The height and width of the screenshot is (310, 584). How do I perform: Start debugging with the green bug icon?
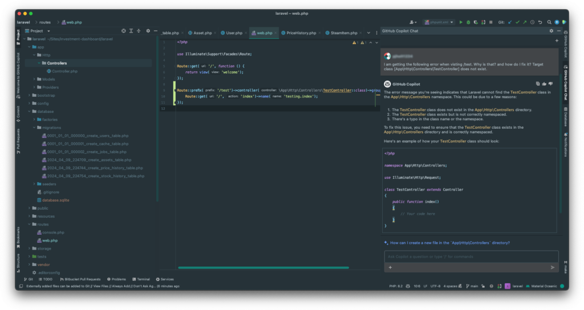468,22
